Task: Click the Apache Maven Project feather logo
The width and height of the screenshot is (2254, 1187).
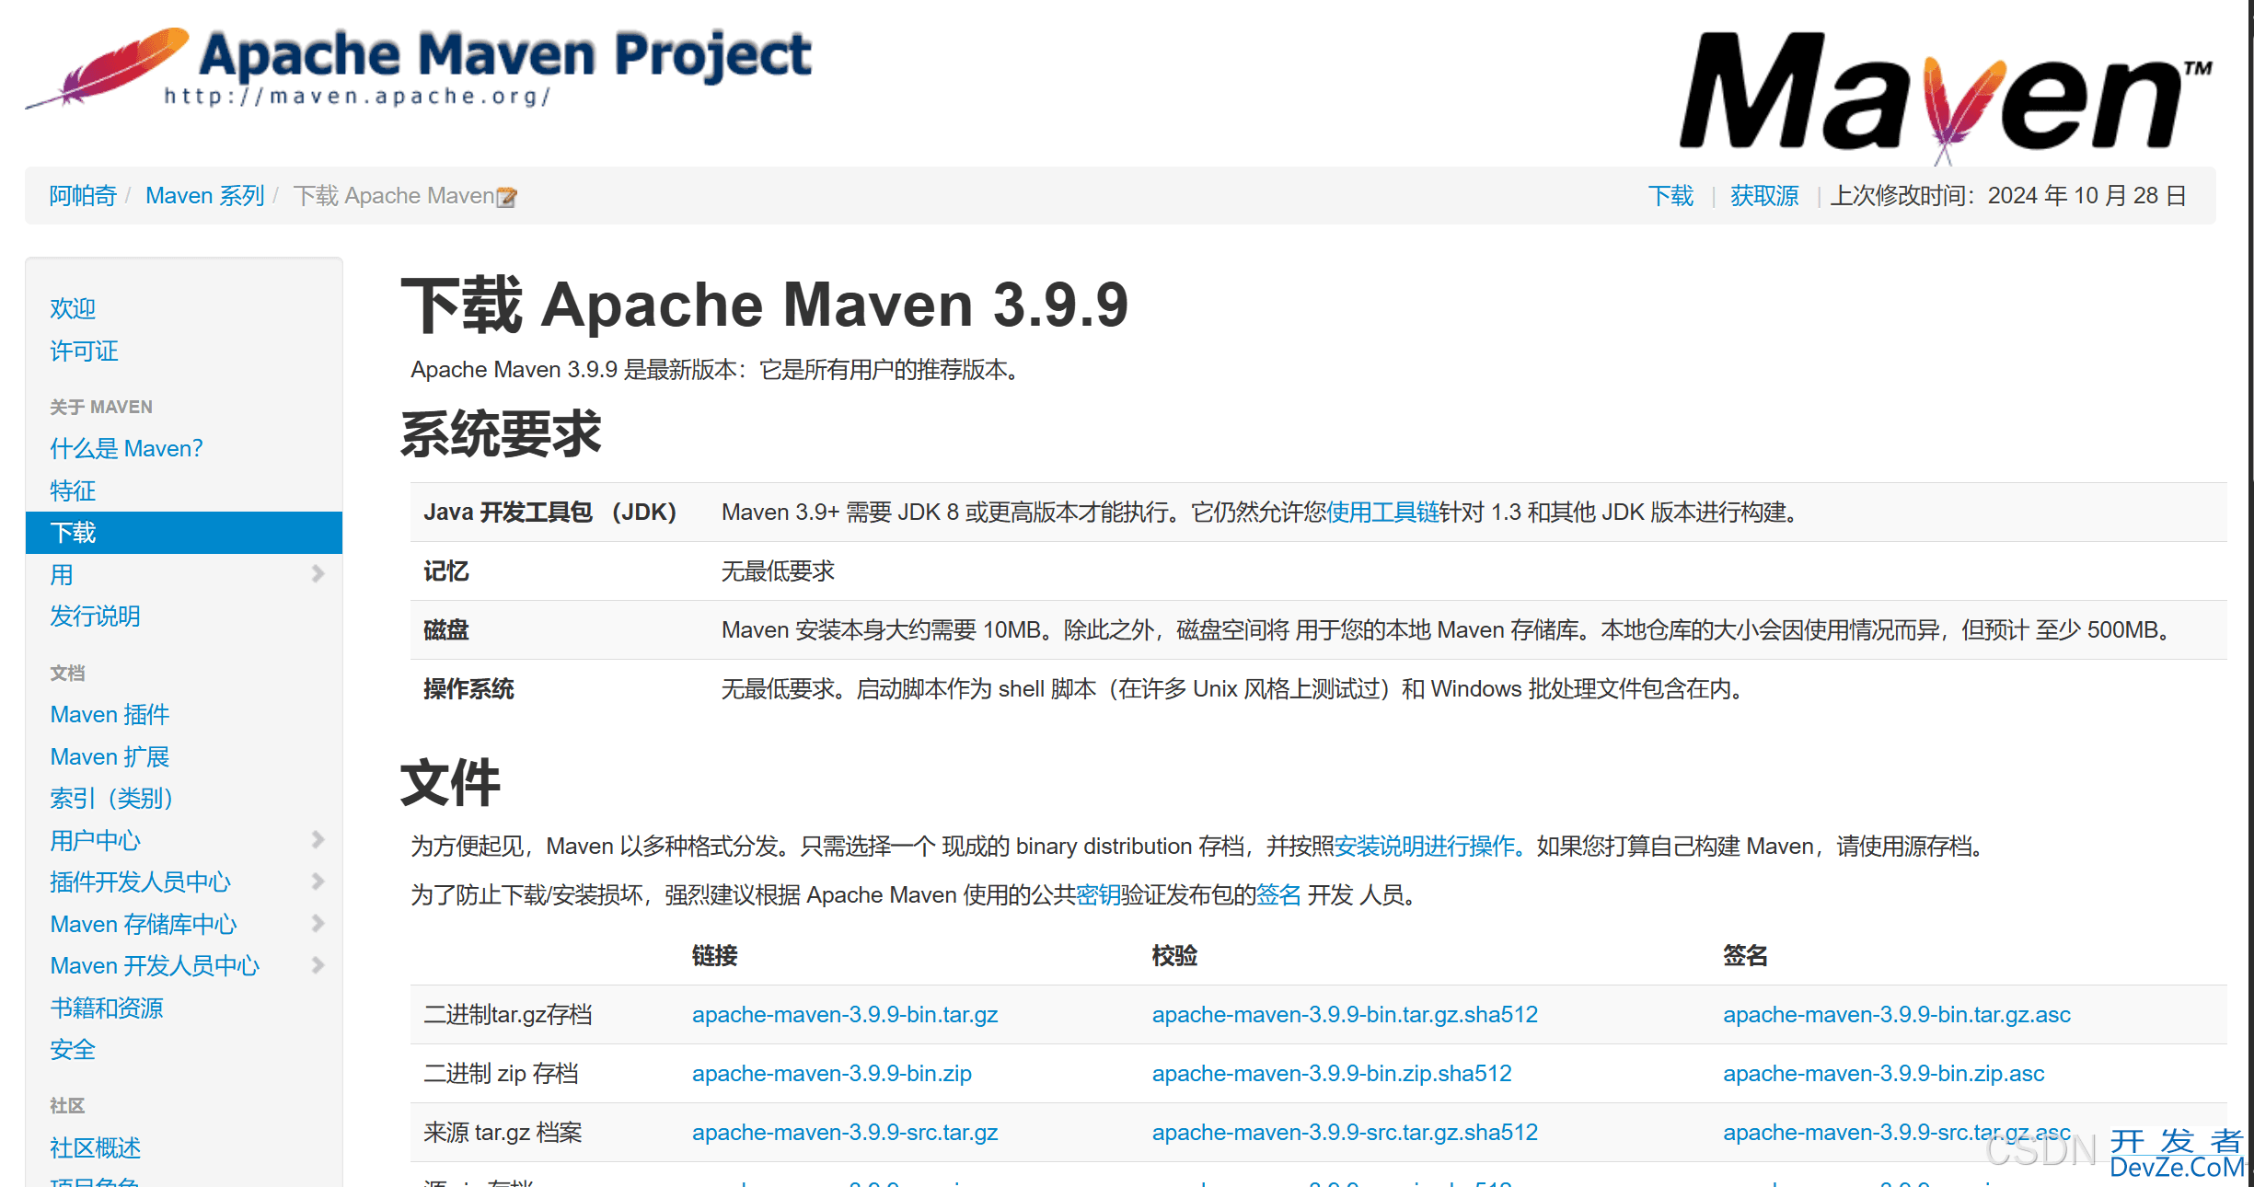Action: 419,68
